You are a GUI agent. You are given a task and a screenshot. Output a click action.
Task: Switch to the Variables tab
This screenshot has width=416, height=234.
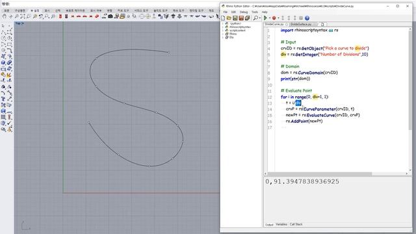(x=281, y=224)
